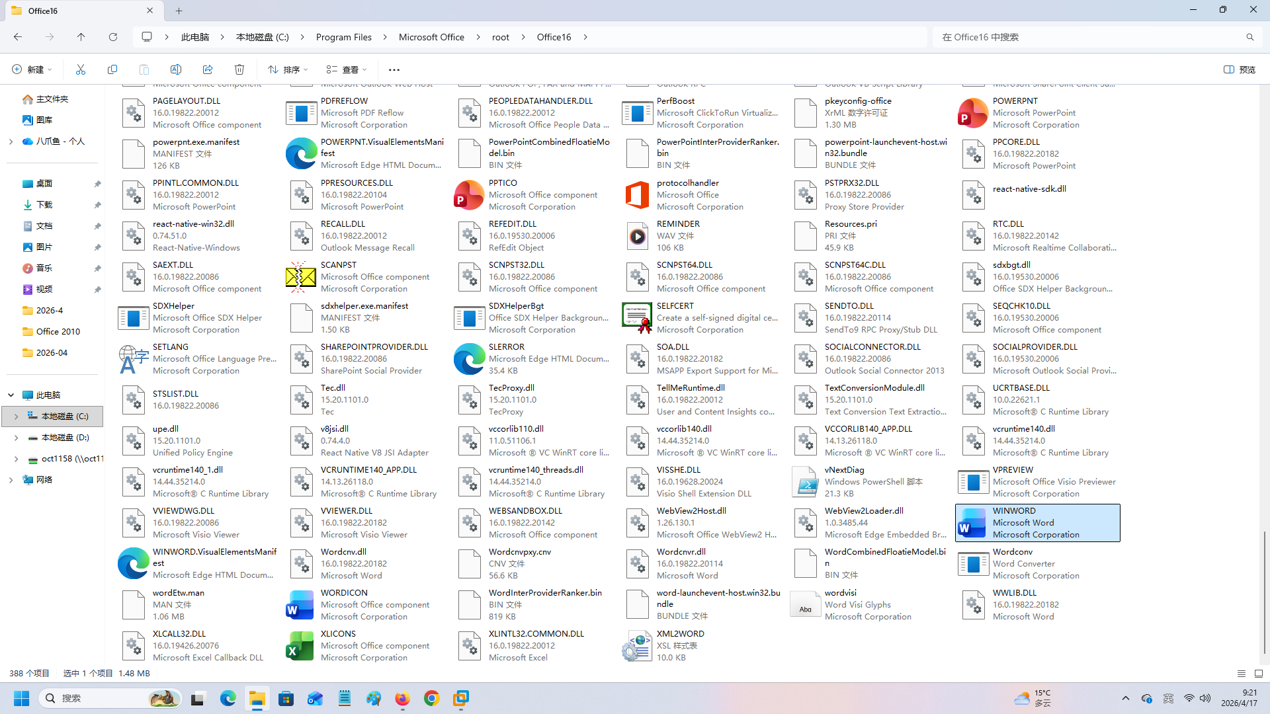This screenshot has width=1270, height=714.
Task: Click the 新建 new item button
Action: click(31, 69)
